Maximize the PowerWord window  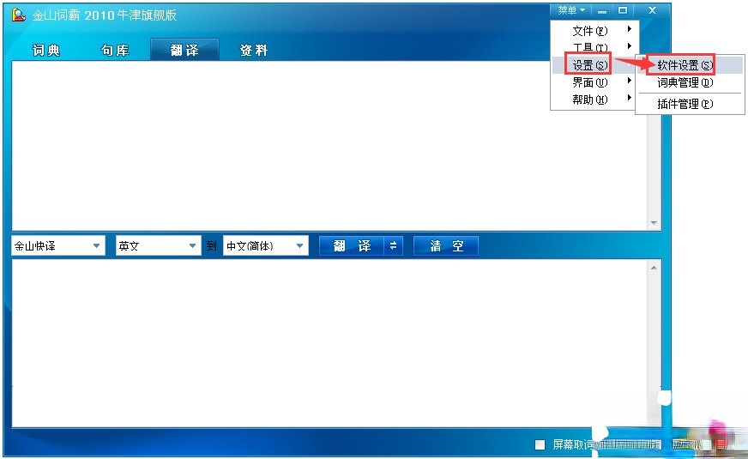tap(623, 10)
